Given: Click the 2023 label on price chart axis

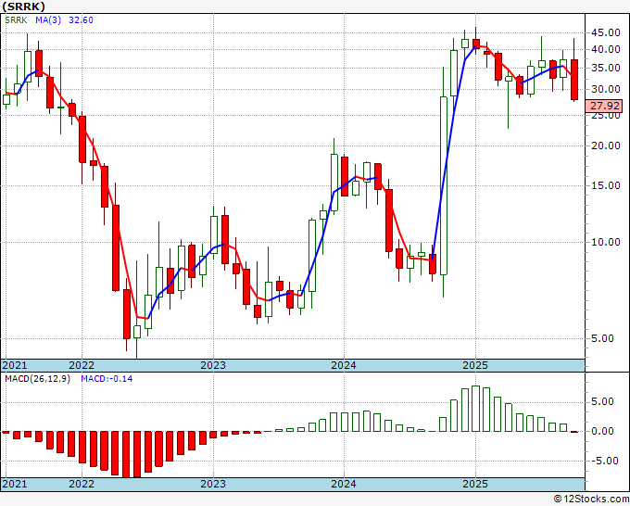Looking at the screenshot, I should tap(213, 365).
